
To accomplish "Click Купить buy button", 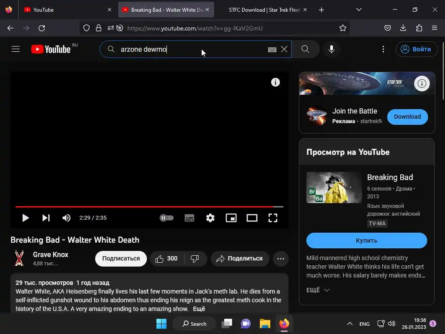I will pyautogui.click(x=366, y=240).
